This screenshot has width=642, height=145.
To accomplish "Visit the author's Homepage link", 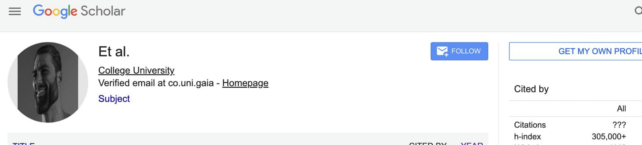I will pyautogui.click(x=245, y=83).
